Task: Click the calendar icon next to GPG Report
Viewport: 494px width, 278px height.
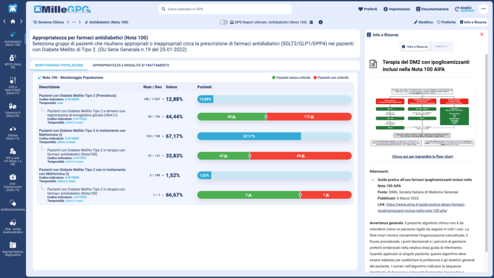Action: [312, 22]
